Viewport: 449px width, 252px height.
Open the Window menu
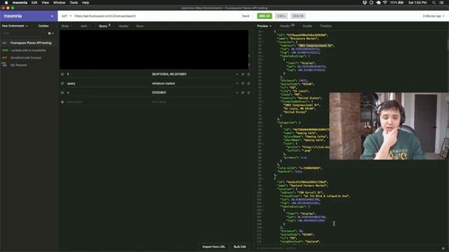tap(59, 3)
